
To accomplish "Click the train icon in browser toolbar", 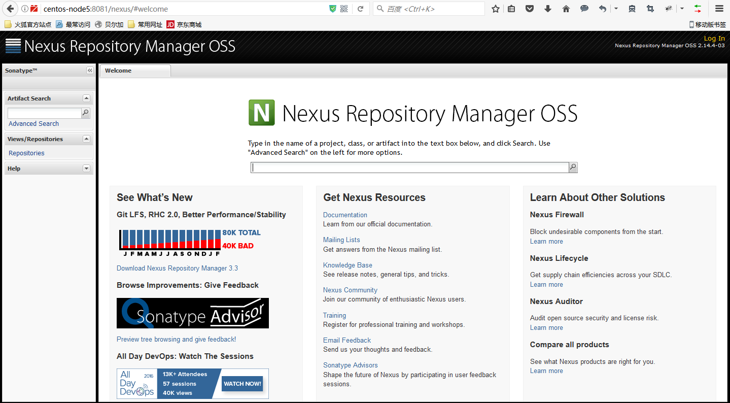I will point(632,9).
